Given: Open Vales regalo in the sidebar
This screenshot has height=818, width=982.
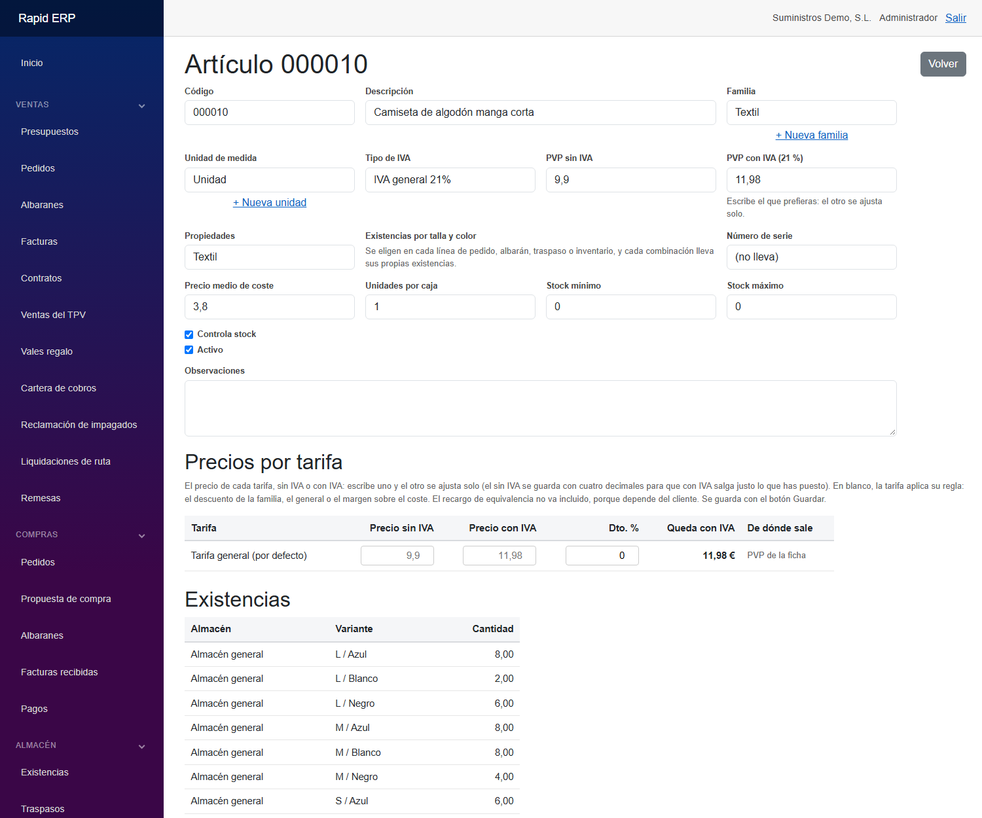Looking at the screenshot, I should coord(46,351).
